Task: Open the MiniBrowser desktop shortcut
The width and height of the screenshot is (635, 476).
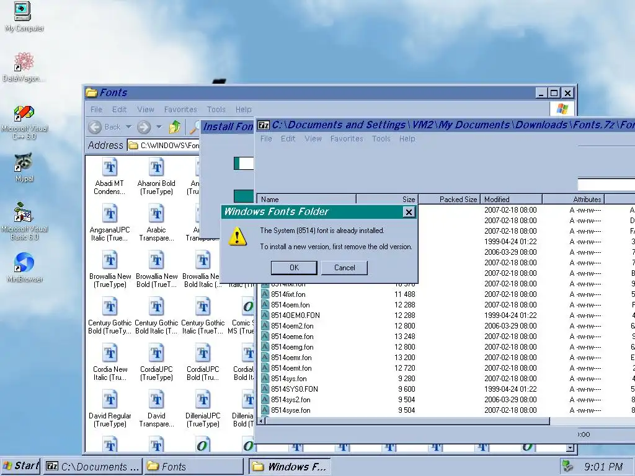Action: pyautogui.click(x=24, y=267)
